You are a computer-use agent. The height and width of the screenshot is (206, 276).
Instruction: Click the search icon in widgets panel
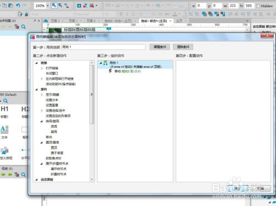pos(6,101)
